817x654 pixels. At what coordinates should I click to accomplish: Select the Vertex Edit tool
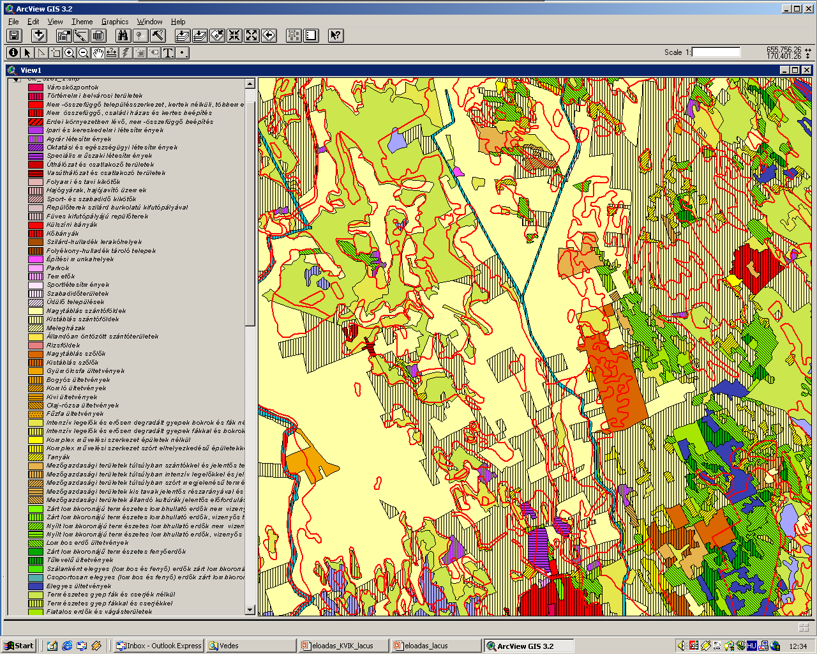click(x=41, y=53)
